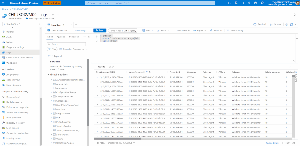300x146 pixels.
Task: Open the Share dropdown
Action: pos(163,31)
